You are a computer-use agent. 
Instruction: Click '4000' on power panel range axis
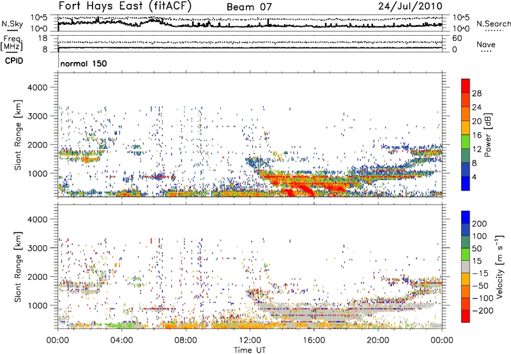click(38, 88)
